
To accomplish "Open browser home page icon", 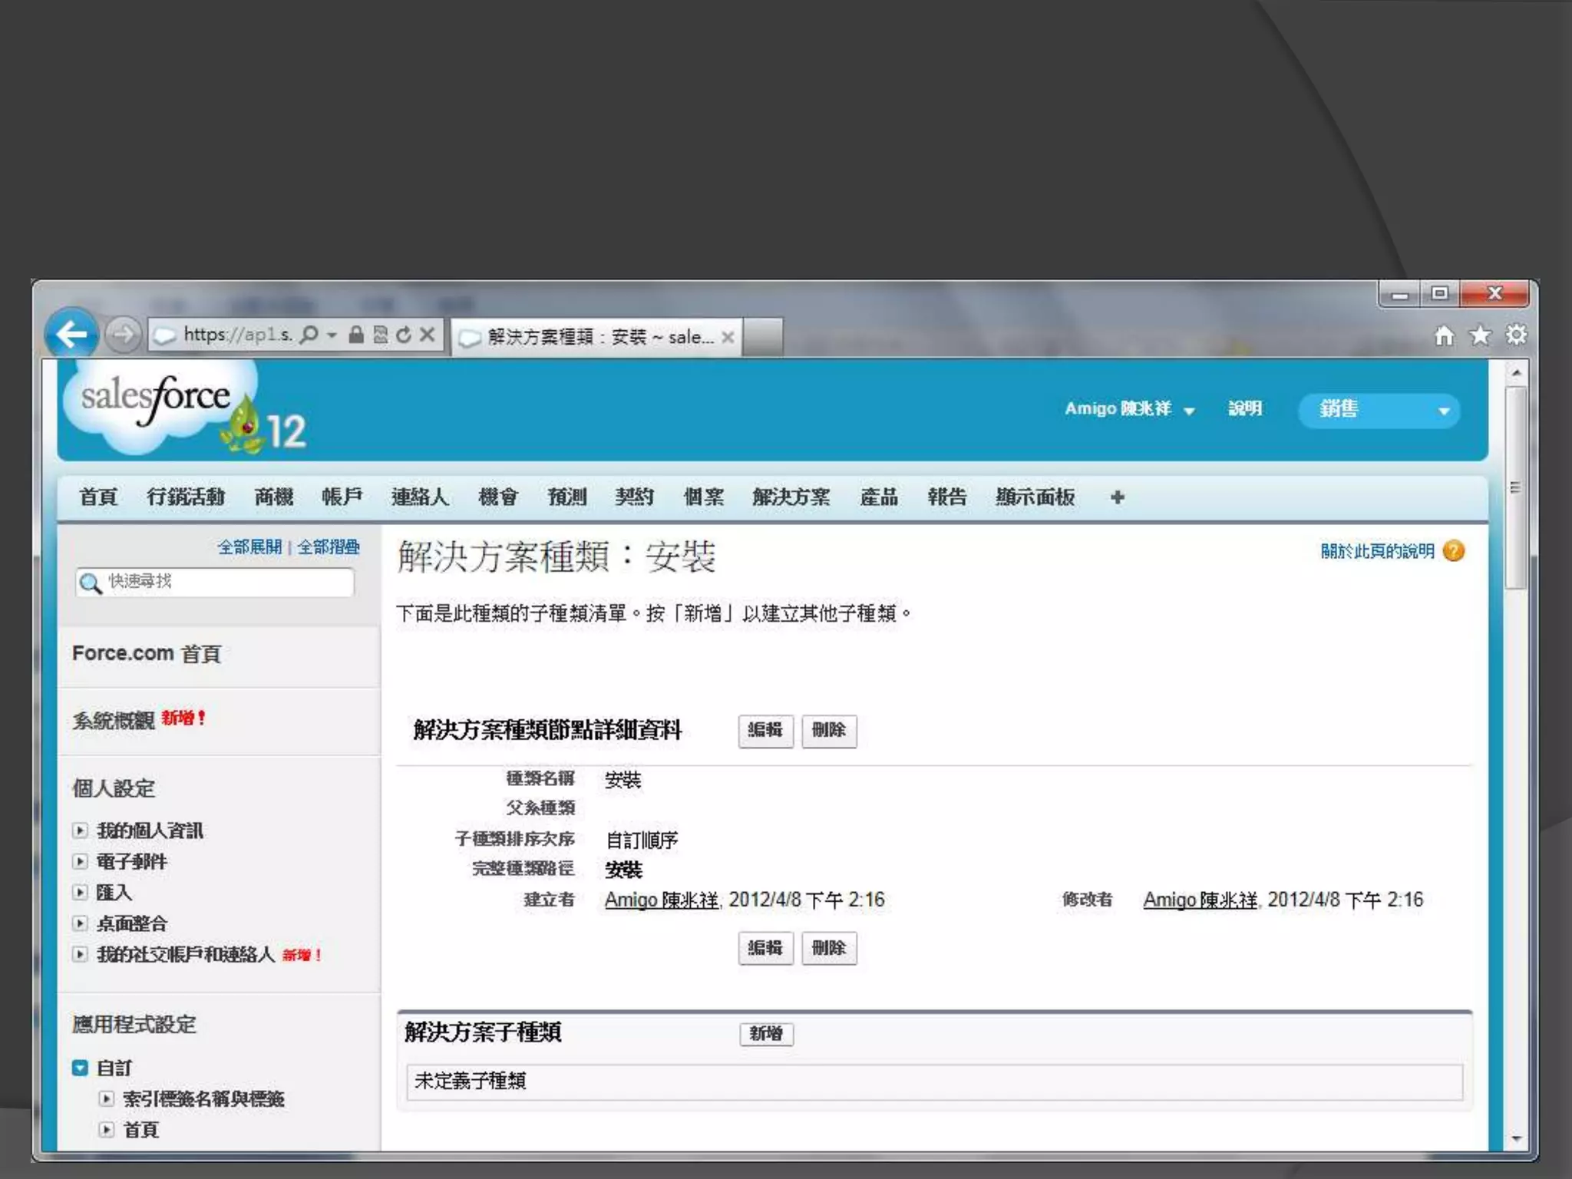I will (x=1445, y=335).
